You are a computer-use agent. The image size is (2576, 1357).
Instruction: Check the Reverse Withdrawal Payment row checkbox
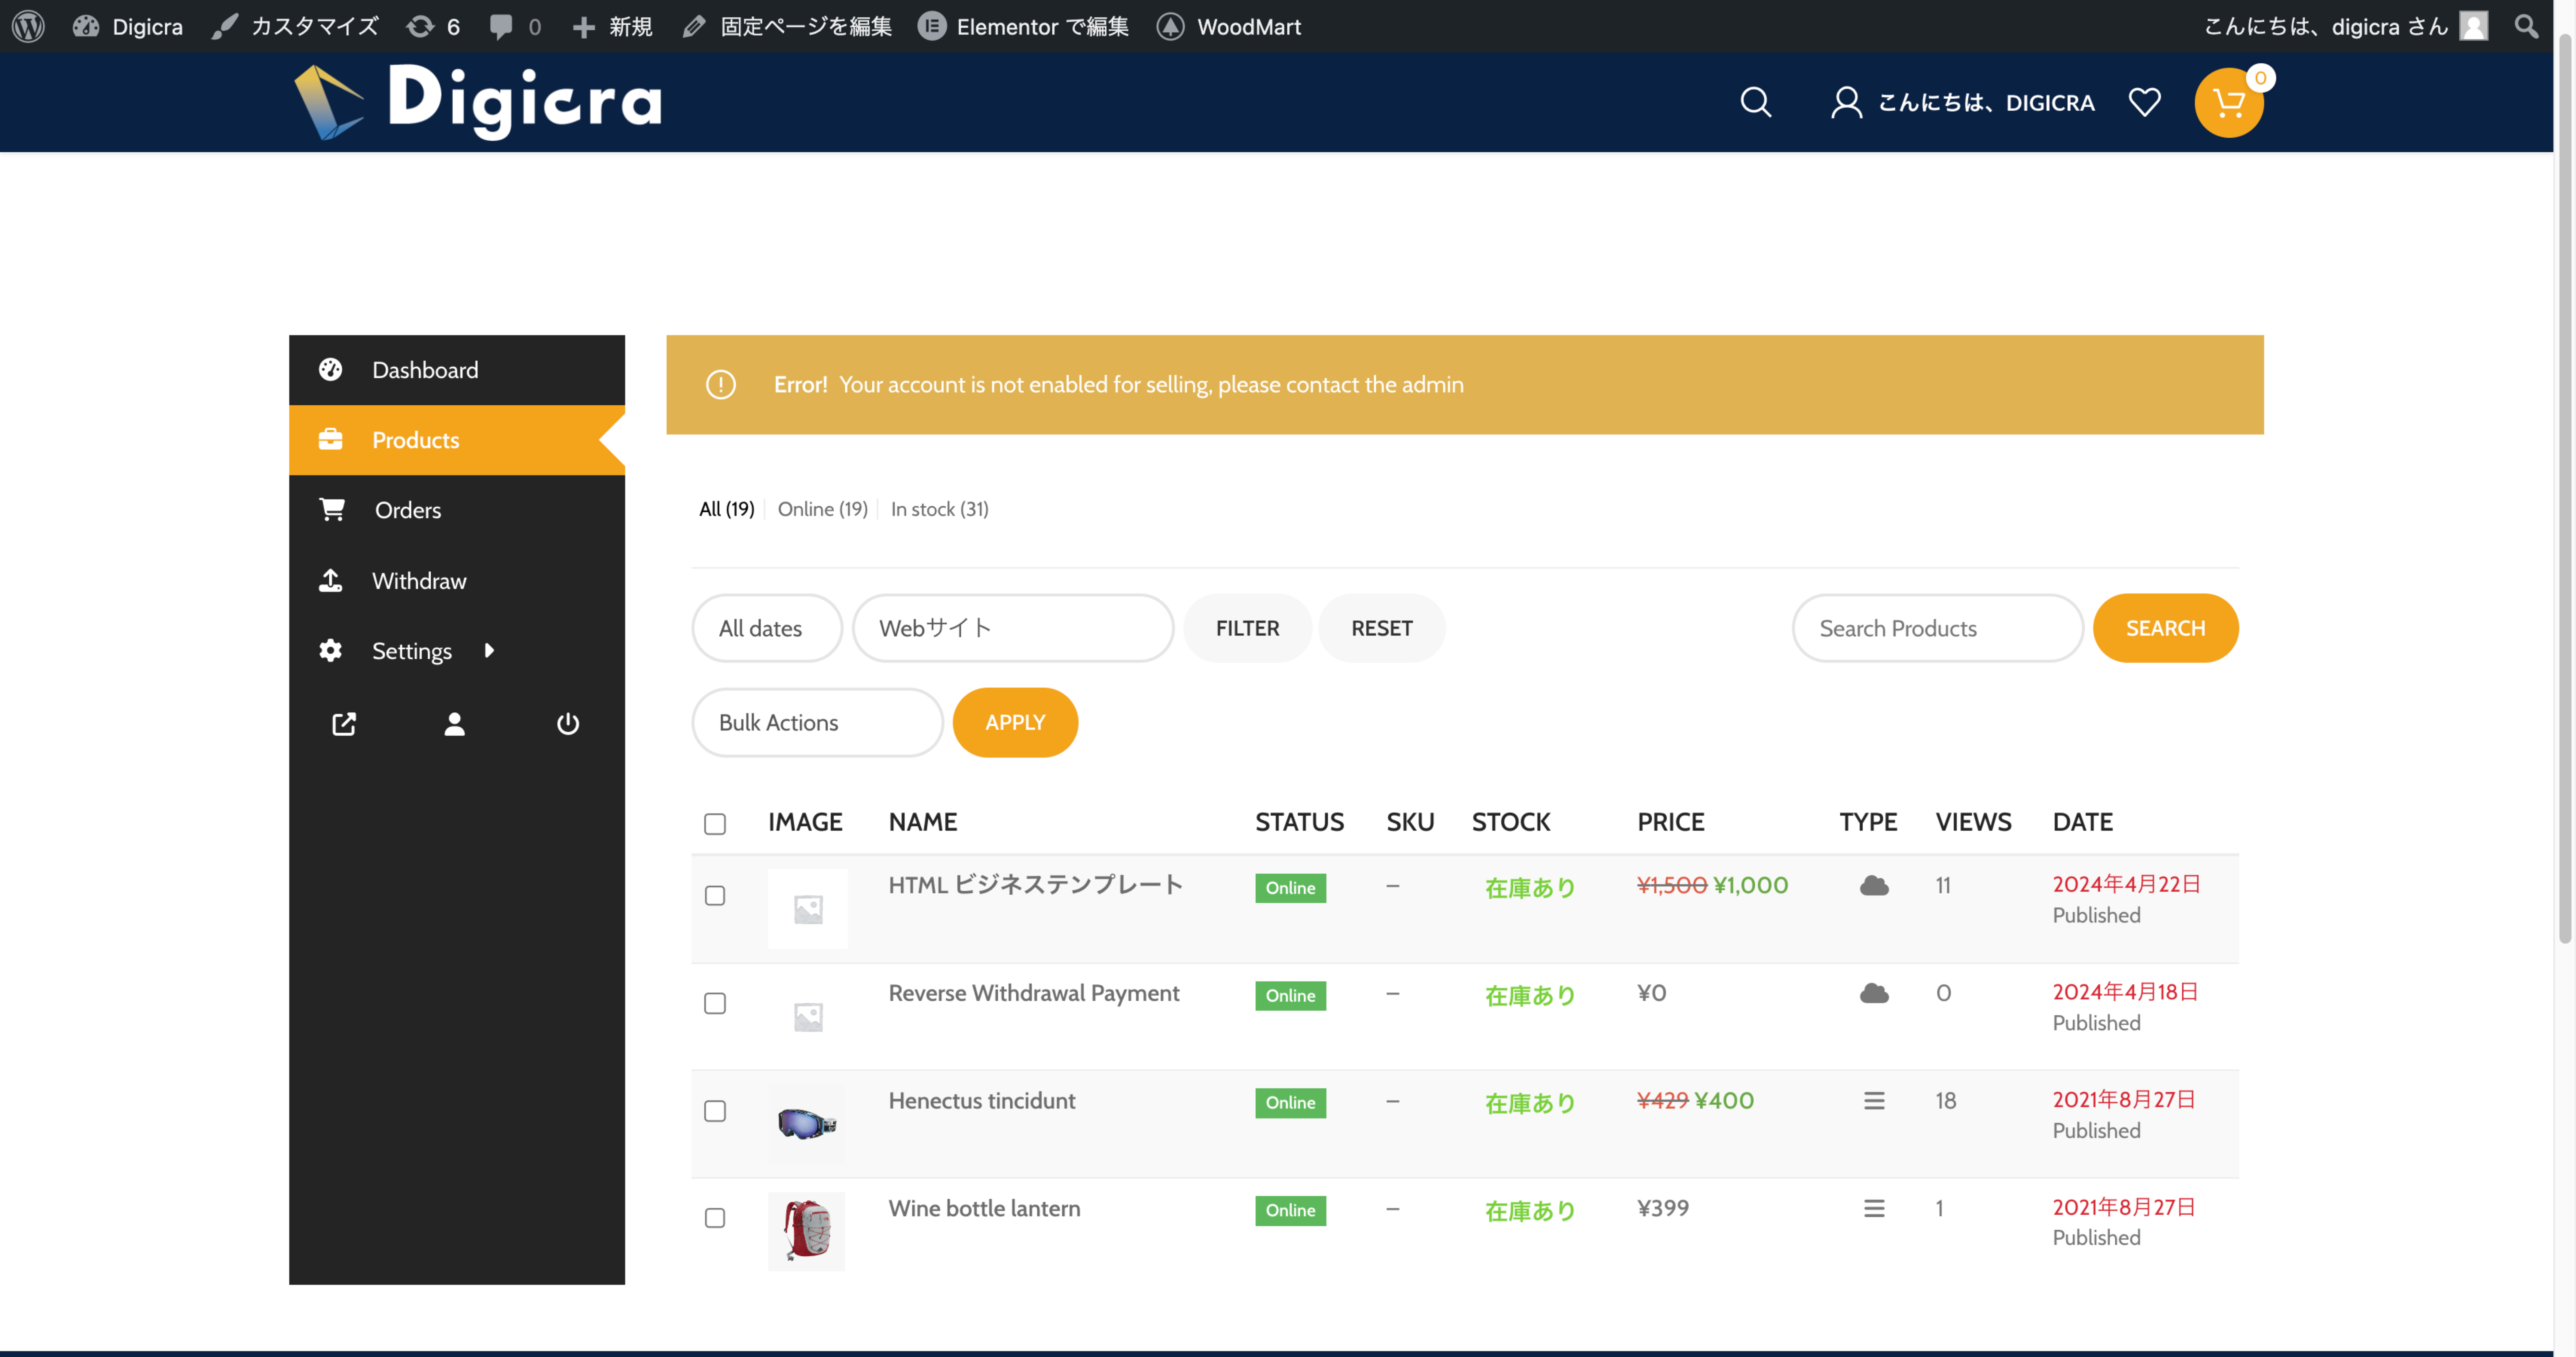point(715,1004)
